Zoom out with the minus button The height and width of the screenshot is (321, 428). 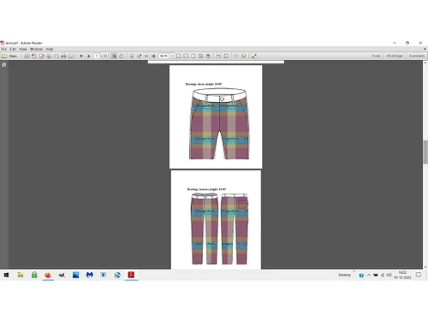click(146, 56)
